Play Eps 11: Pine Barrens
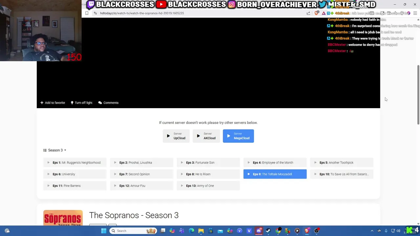 pos(75,186)
